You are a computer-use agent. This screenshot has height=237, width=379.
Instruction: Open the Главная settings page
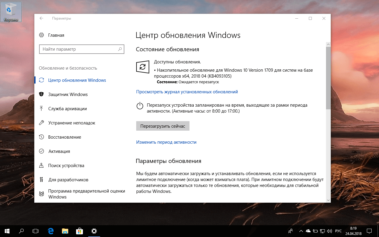tap(55, 35)
